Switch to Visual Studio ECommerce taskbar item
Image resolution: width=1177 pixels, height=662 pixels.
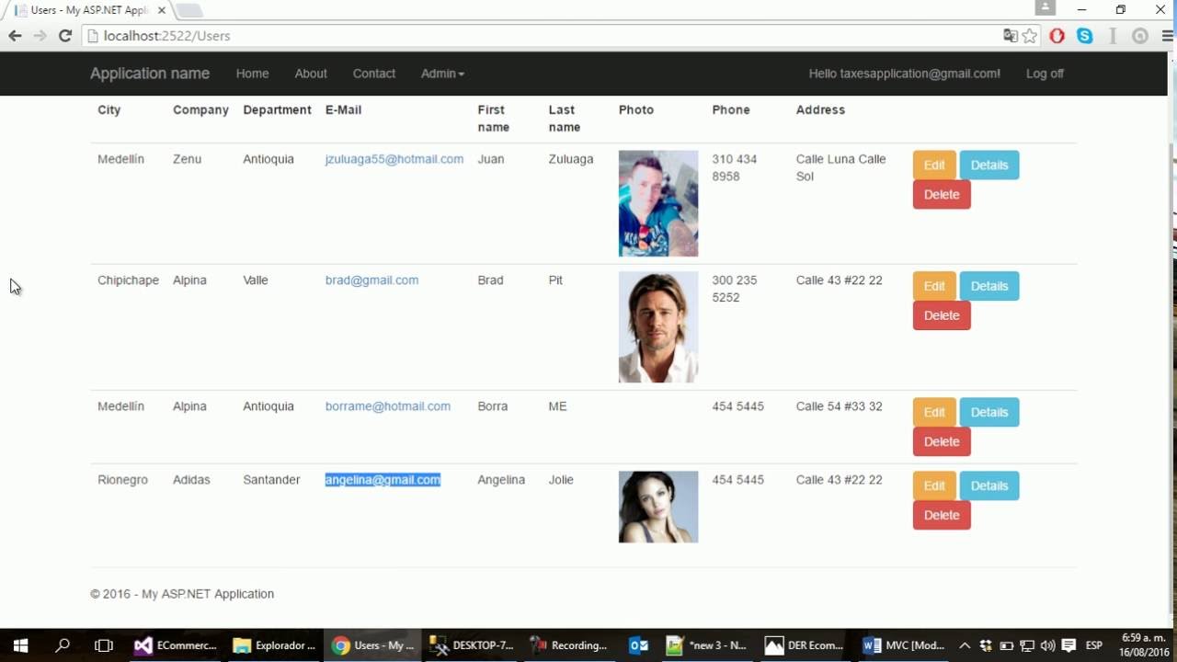point(176,645)
